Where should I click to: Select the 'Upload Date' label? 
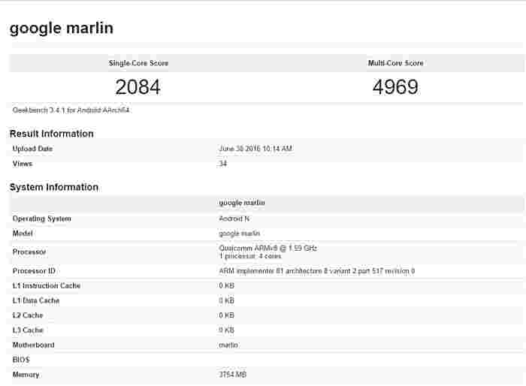click(x=32, y=149)
